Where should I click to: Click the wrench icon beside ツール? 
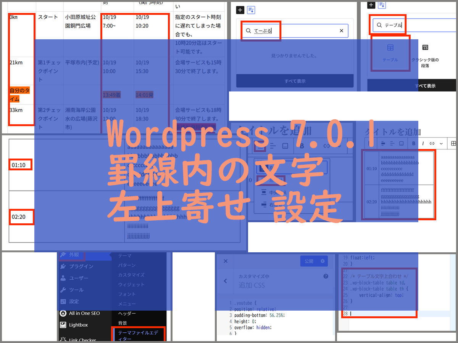click(x=63, y=290)
